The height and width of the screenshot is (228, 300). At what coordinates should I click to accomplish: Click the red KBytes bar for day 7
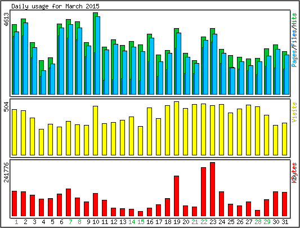pos(68,202)
